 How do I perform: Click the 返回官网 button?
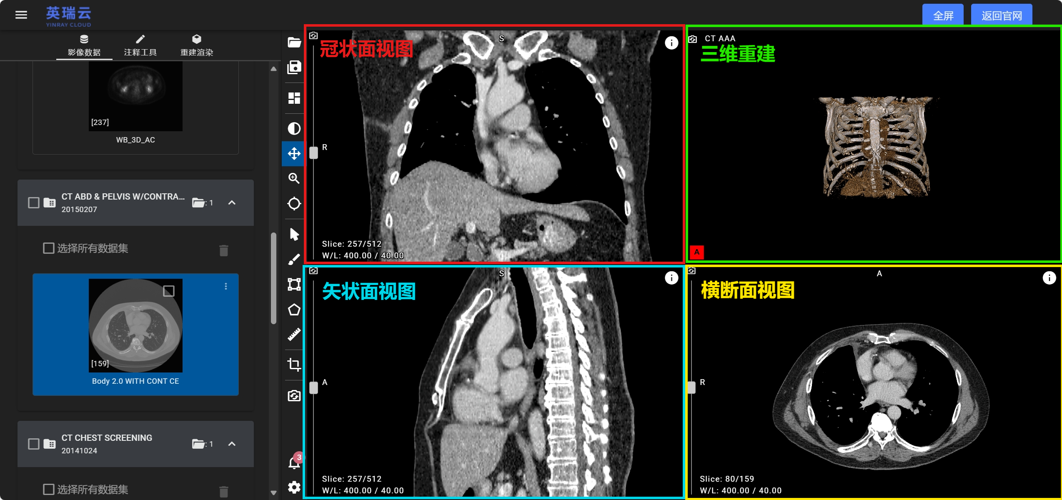[1002, 15]
